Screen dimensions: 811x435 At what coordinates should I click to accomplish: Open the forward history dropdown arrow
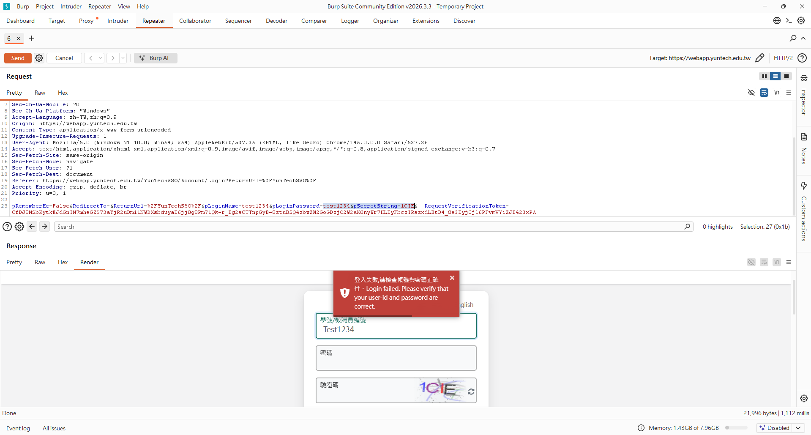coord(123,58)
